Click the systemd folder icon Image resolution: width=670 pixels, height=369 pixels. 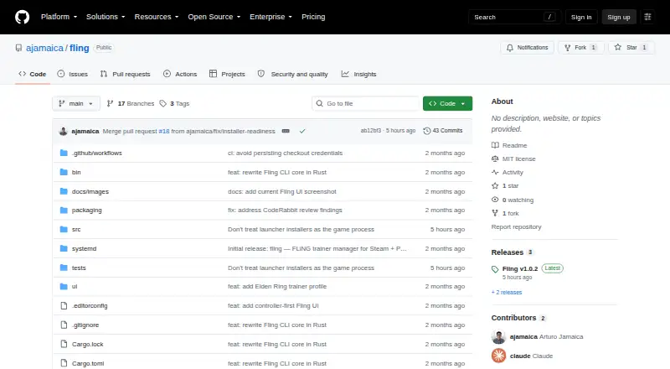point(64,248)
